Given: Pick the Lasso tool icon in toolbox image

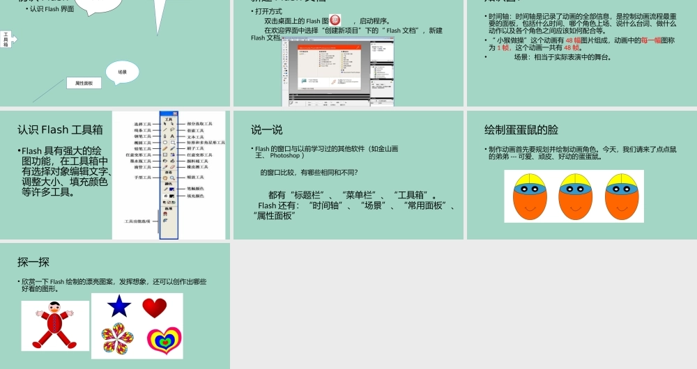Looking at the screenshot, I should coord(172,130).
